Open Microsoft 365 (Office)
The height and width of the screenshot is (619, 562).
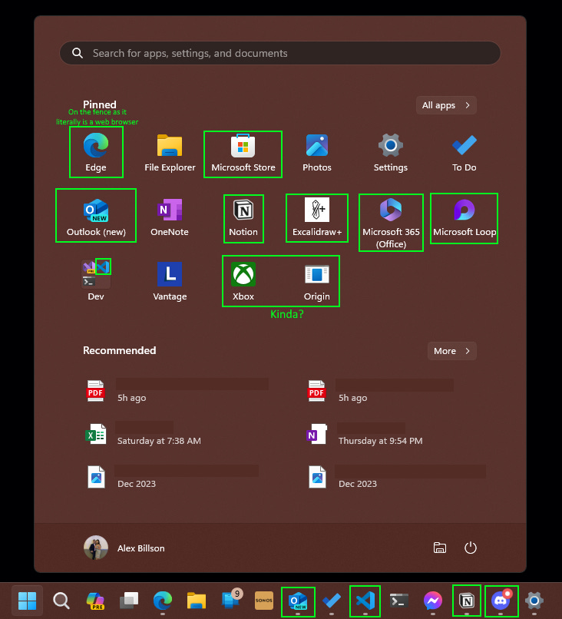point(391,223)
